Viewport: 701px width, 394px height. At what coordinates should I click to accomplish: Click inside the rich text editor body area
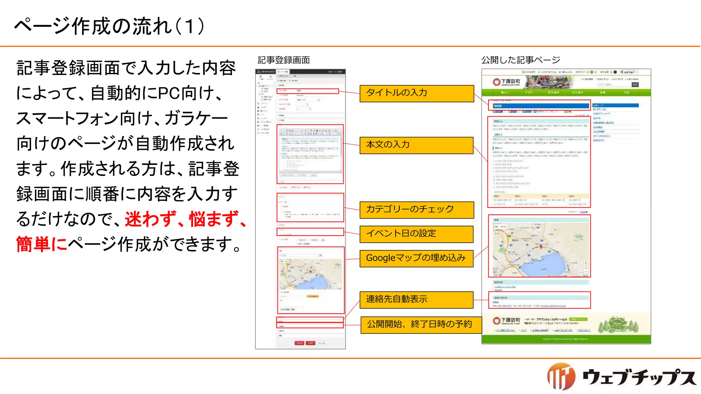[310, 154]
